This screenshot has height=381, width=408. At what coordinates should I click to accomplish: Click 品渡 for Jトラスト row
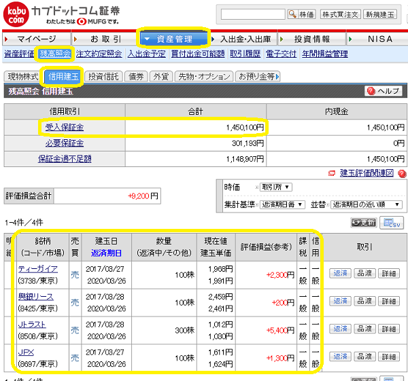[x=364, y=329]
